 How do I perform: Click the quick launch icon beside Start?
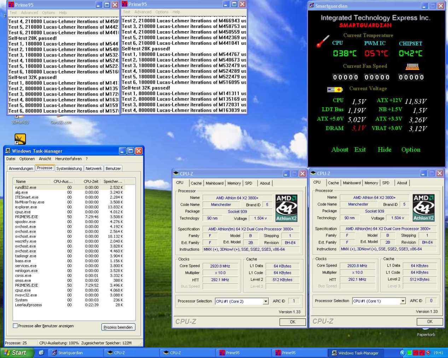click(41, 352)
